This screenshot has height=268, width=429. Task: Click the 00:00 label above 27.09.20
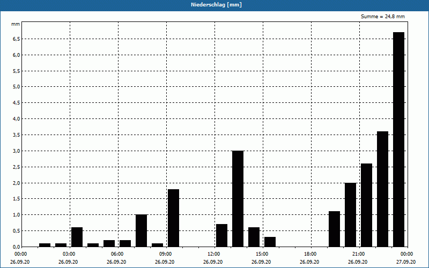click(407, 254)
